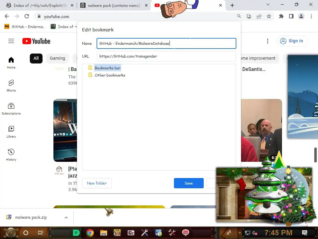The width and height of the screenshot is (318, 239).
Task: Show download options chevron for malware pack.zip
Action: (x=66, y=218)
